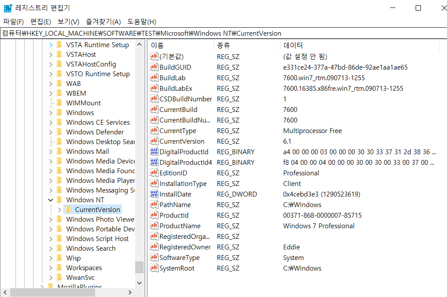The image size is (447, 297).
Task: Click the BuildLab string value icon
Action: click(x=154, y=78)
